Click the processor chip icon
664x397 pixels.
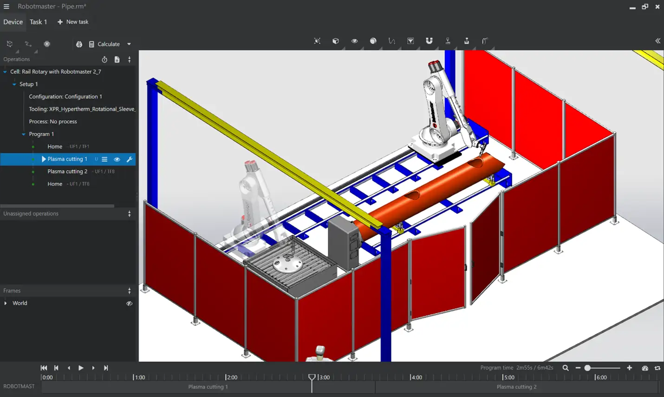tap(47, 44)
